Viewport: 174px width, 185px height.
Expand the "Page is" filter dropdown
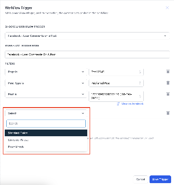pos(46,72)
